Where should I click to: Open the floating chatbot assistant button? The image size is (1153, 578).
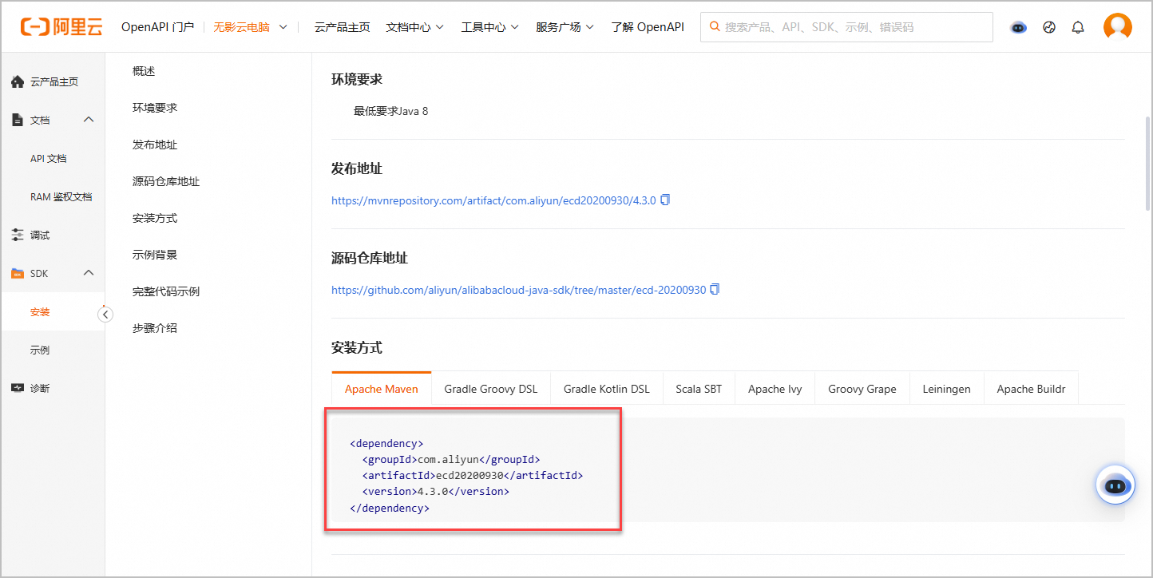[x=1115, y=485]
